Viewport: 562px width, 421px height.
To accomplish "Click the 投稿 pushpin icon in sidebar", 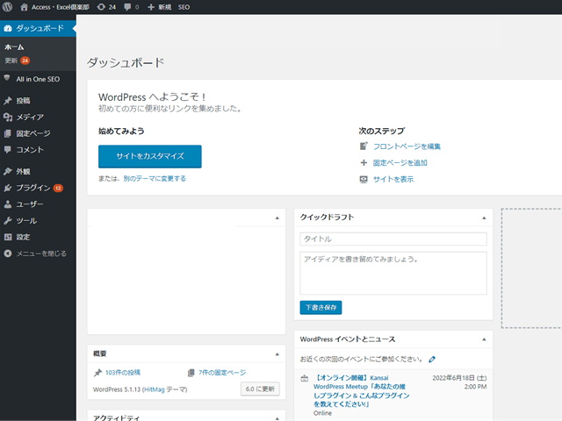I will pyautogui.click(x=8, y=101).
